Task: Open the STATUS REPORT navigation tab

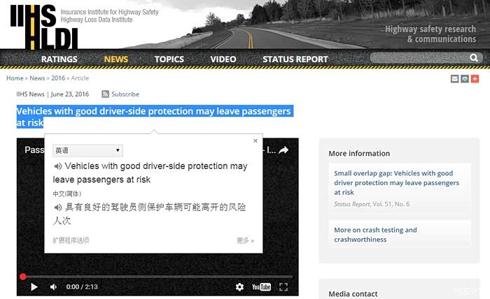Action: [x=295, y=59]
